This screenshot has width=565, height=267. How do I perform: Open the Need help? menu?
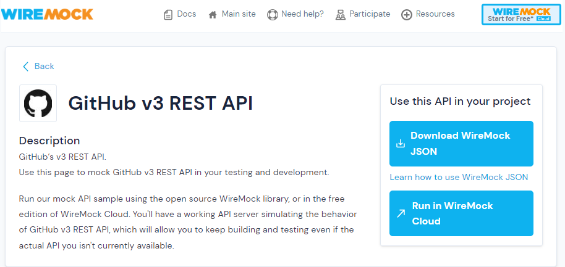(x=295, y=14)
